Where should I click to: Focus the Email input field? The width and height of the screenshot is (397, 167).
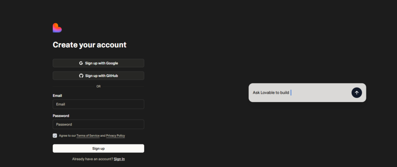click(98, 104)
